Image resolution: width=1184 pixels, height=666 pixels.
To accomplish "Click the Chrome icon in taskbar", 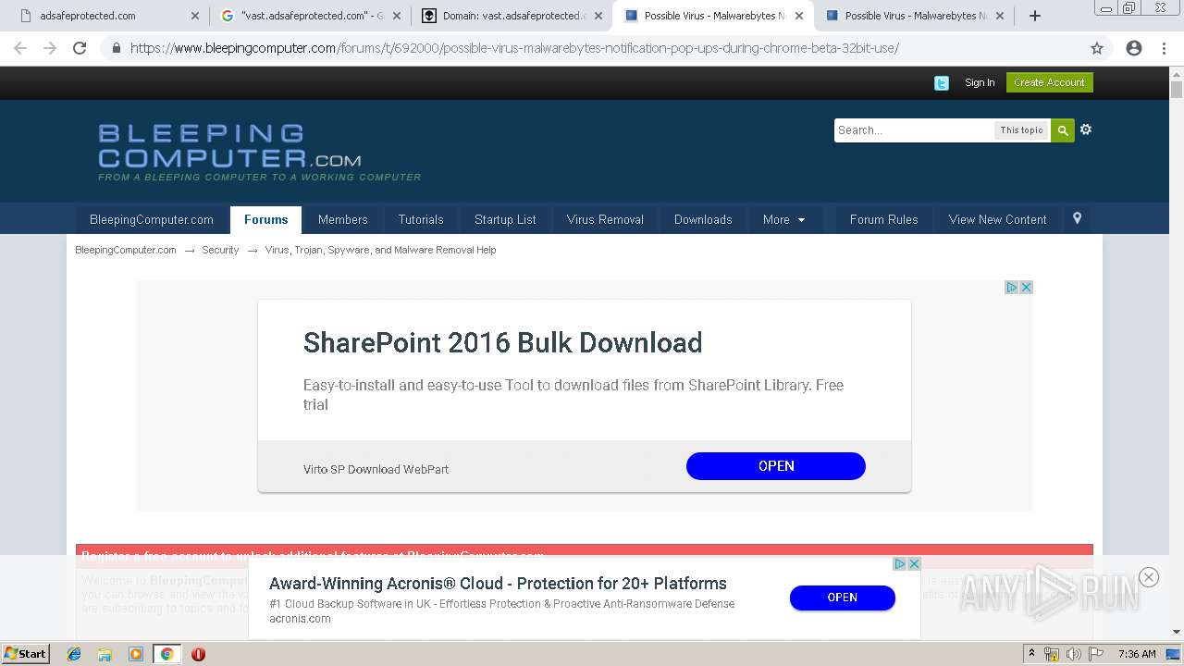I will 166,654.
